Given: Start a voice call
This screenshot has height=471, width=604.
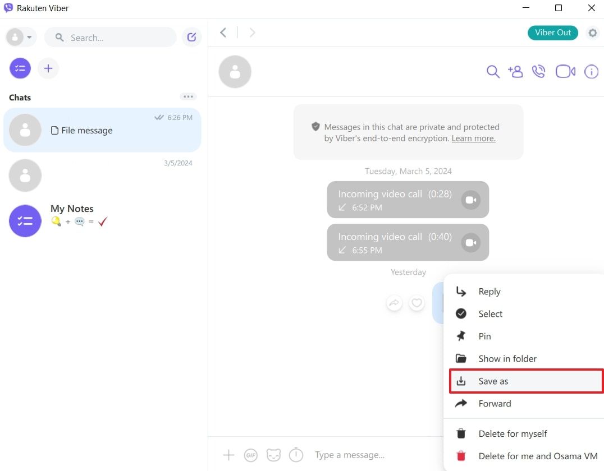Looking at the screenshot, I should (539, 72).
